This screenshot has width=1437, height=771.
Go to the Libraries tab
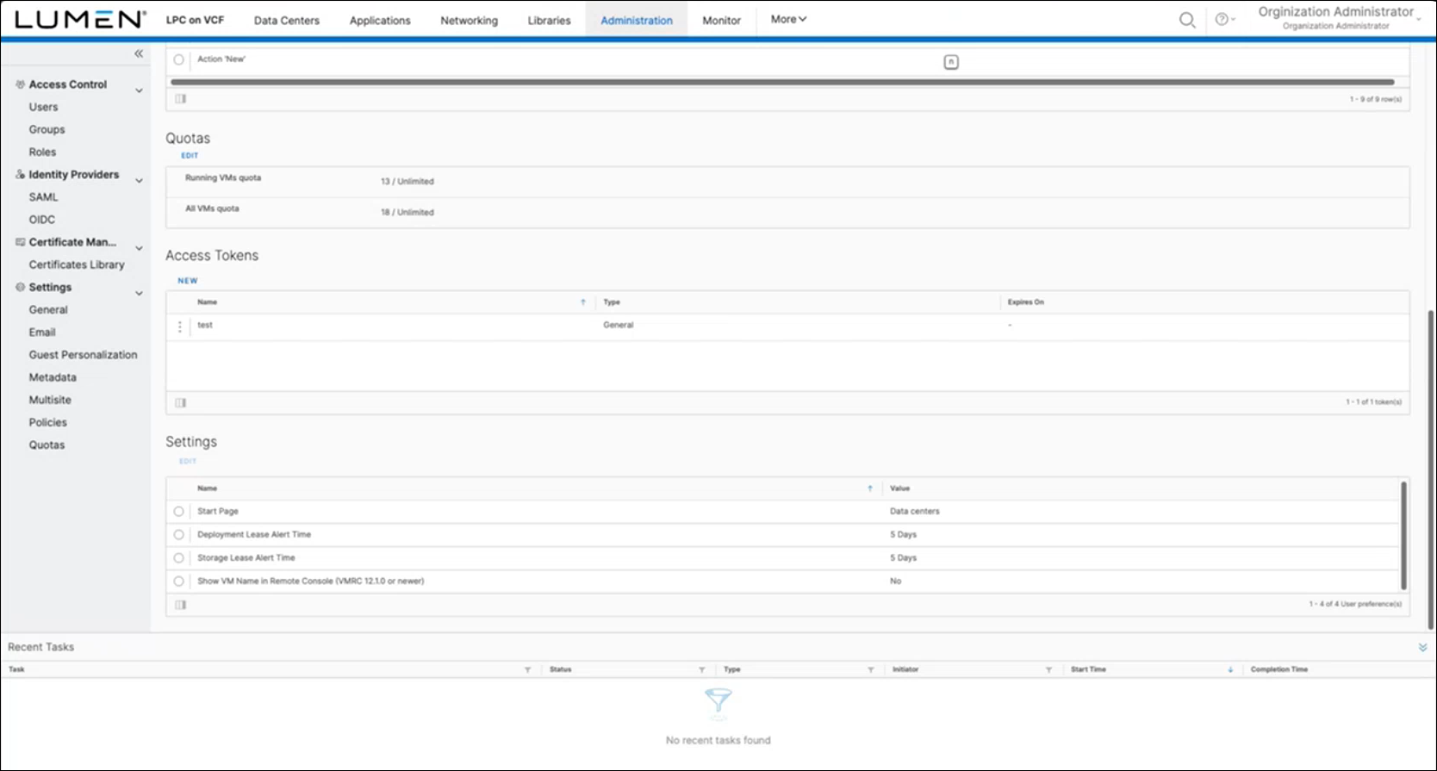549,20
